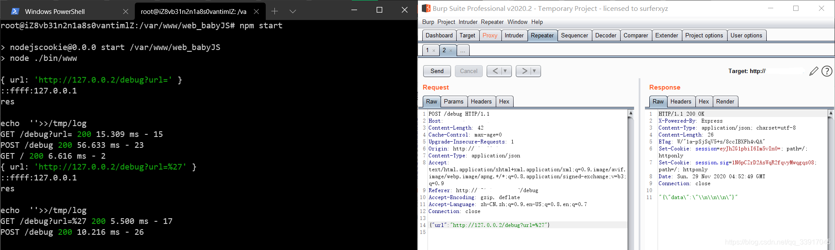Click the PowerShell icon in the first terminal tab

click(x=15, y=11)
